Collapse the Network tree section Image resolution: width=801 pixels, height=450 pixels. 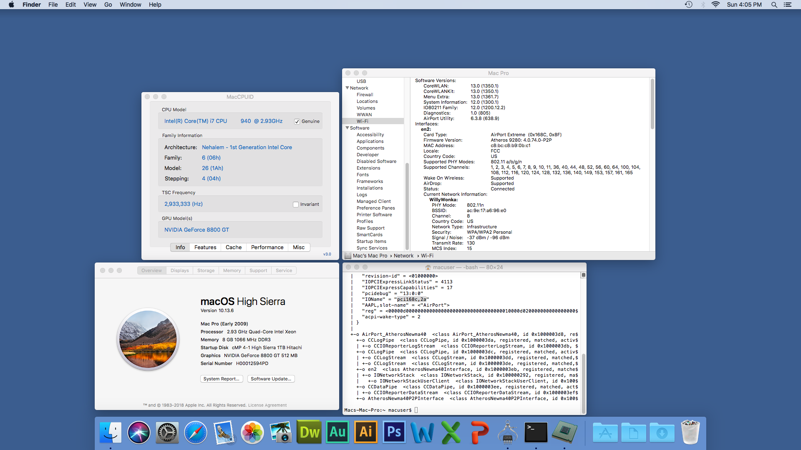tap(347, 88)
